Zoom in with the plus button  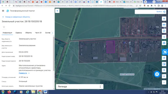[x=164, y=76]
